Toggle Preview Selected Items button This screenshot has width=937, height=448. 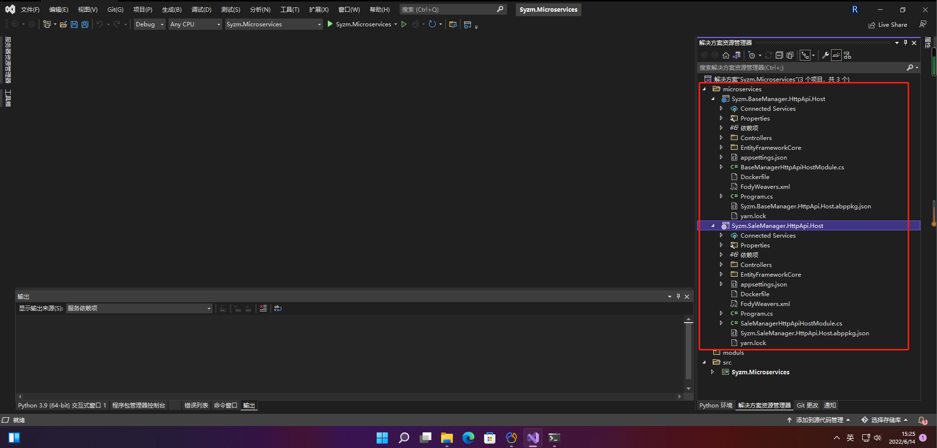coord(836,55)
